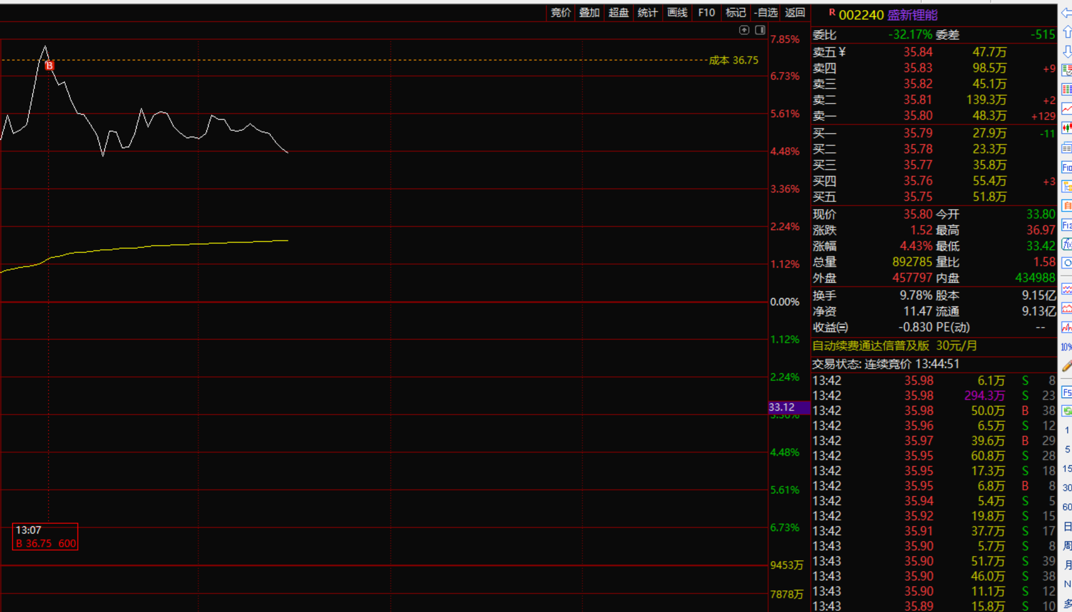Image resolution: width=1072 pixels, height=612 pixels.
Task: Open the candlestick K-line chart icon
Action: pos(1066,128)
